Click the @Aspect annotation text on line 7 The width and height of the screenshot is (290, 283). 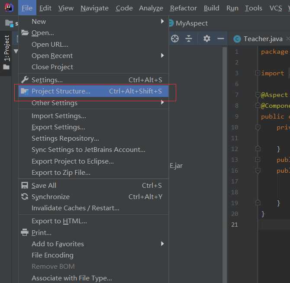274,95
